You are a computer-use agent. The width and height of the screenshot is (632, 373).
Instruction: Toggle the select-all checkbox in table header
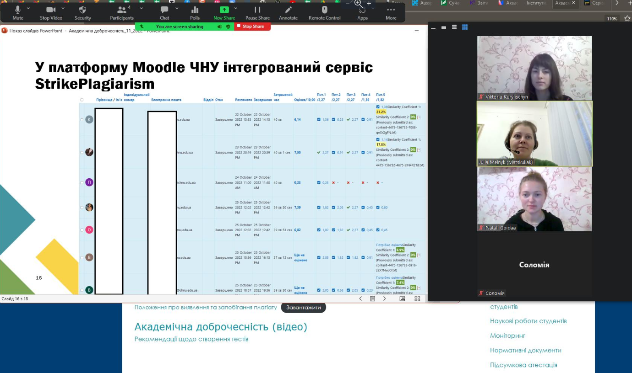[82, 100]
